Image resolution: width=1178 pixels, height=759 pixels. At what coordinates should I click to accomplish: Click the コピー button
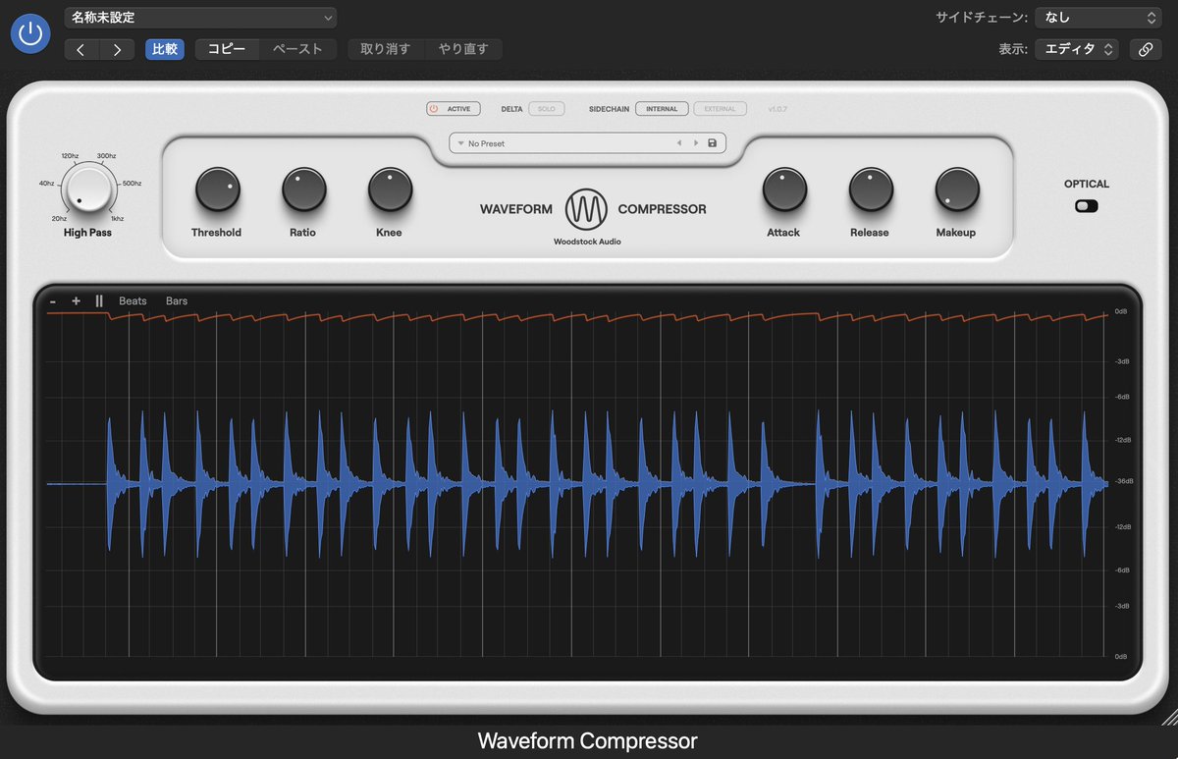click(227, 49)
